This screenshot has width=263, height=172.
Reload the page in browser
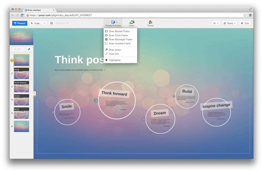tap(22, 15)
